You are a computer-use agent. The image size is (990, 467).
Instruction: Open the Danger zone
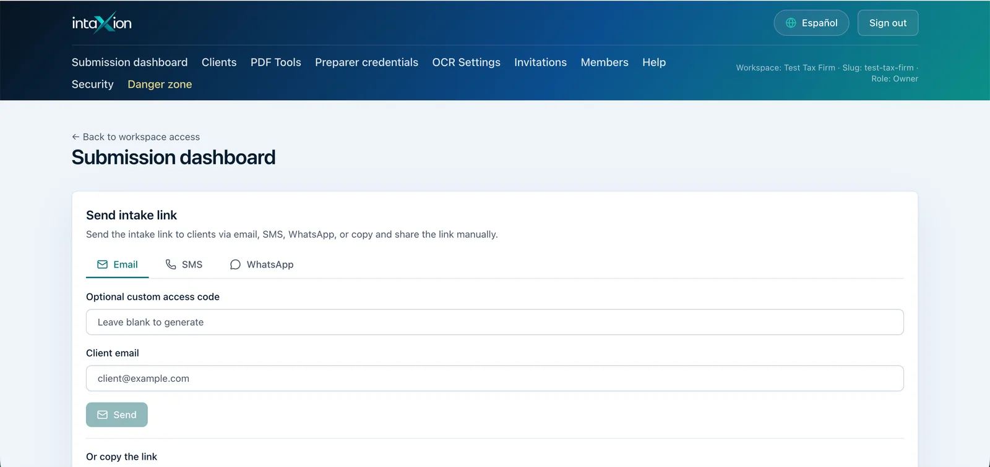pyautogui.click(x=160, y=84)
